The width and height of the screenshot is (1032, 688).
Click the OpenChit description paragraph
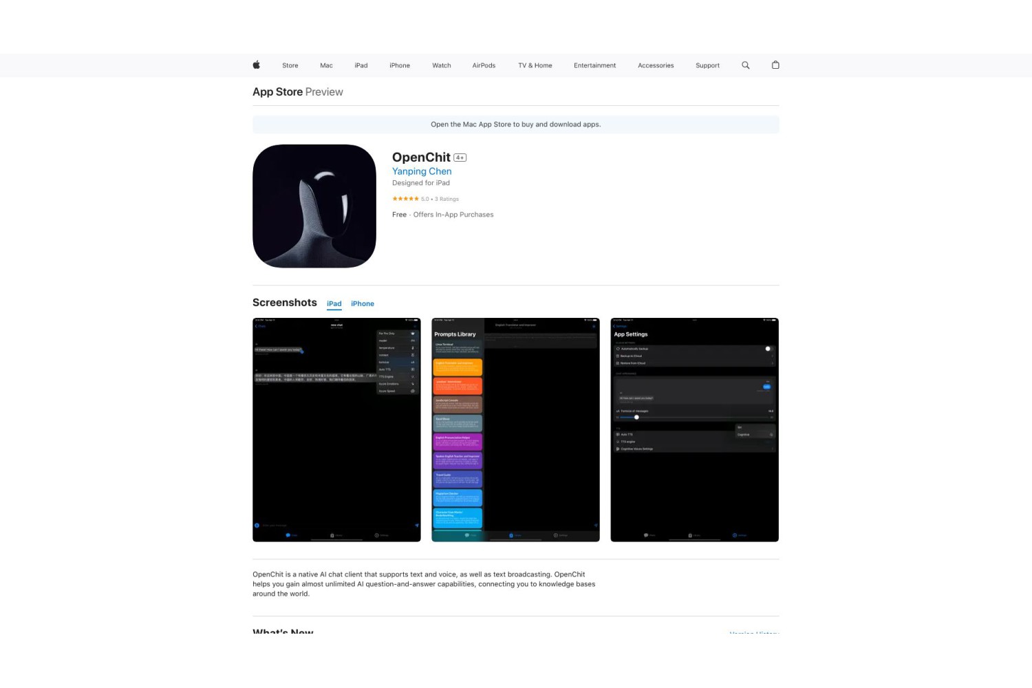coord(424,584)
